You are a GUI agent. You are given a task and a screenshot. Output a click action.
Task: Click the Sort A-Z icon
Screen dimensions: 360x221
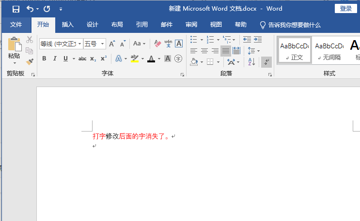click(251, 62)
